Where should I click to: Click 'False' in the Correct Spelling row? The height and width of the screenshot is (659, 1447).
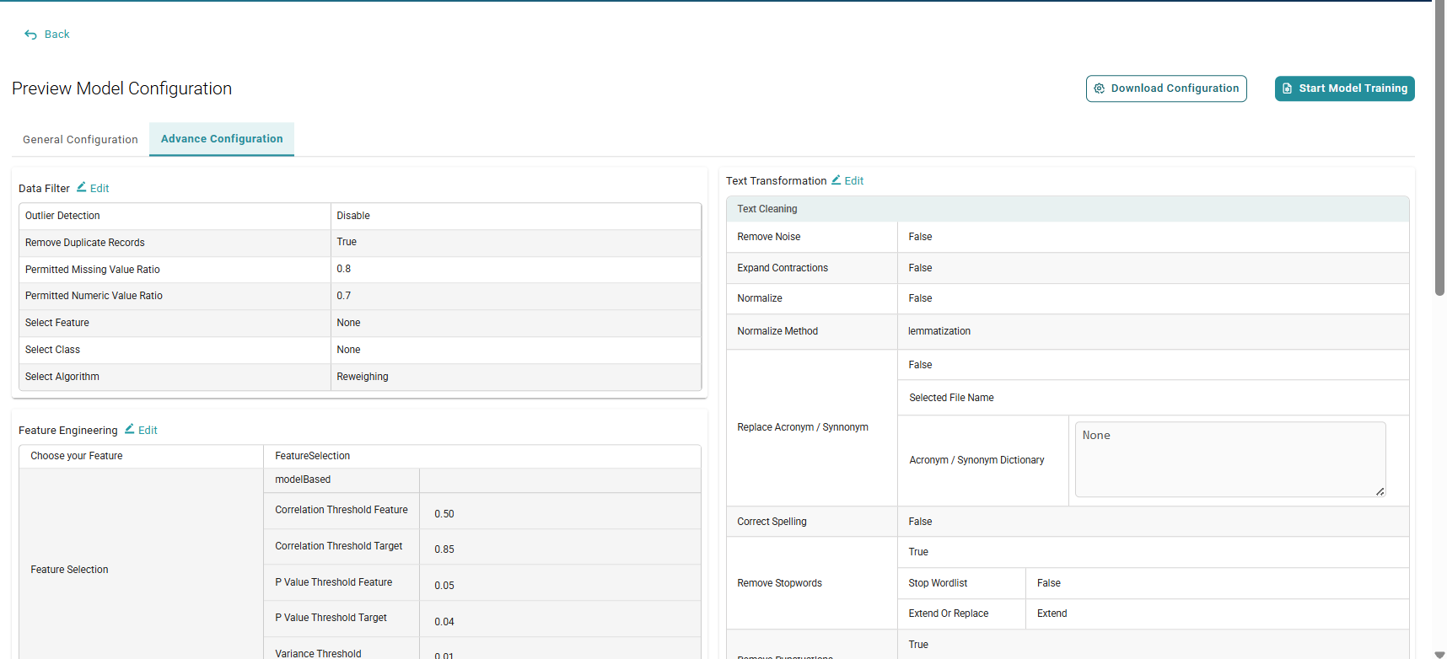pyautogui.click(x=920, y=522)
